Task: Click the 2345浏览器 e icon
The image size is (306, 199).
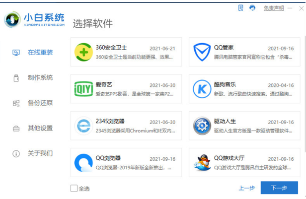Action: coord(83,126)
